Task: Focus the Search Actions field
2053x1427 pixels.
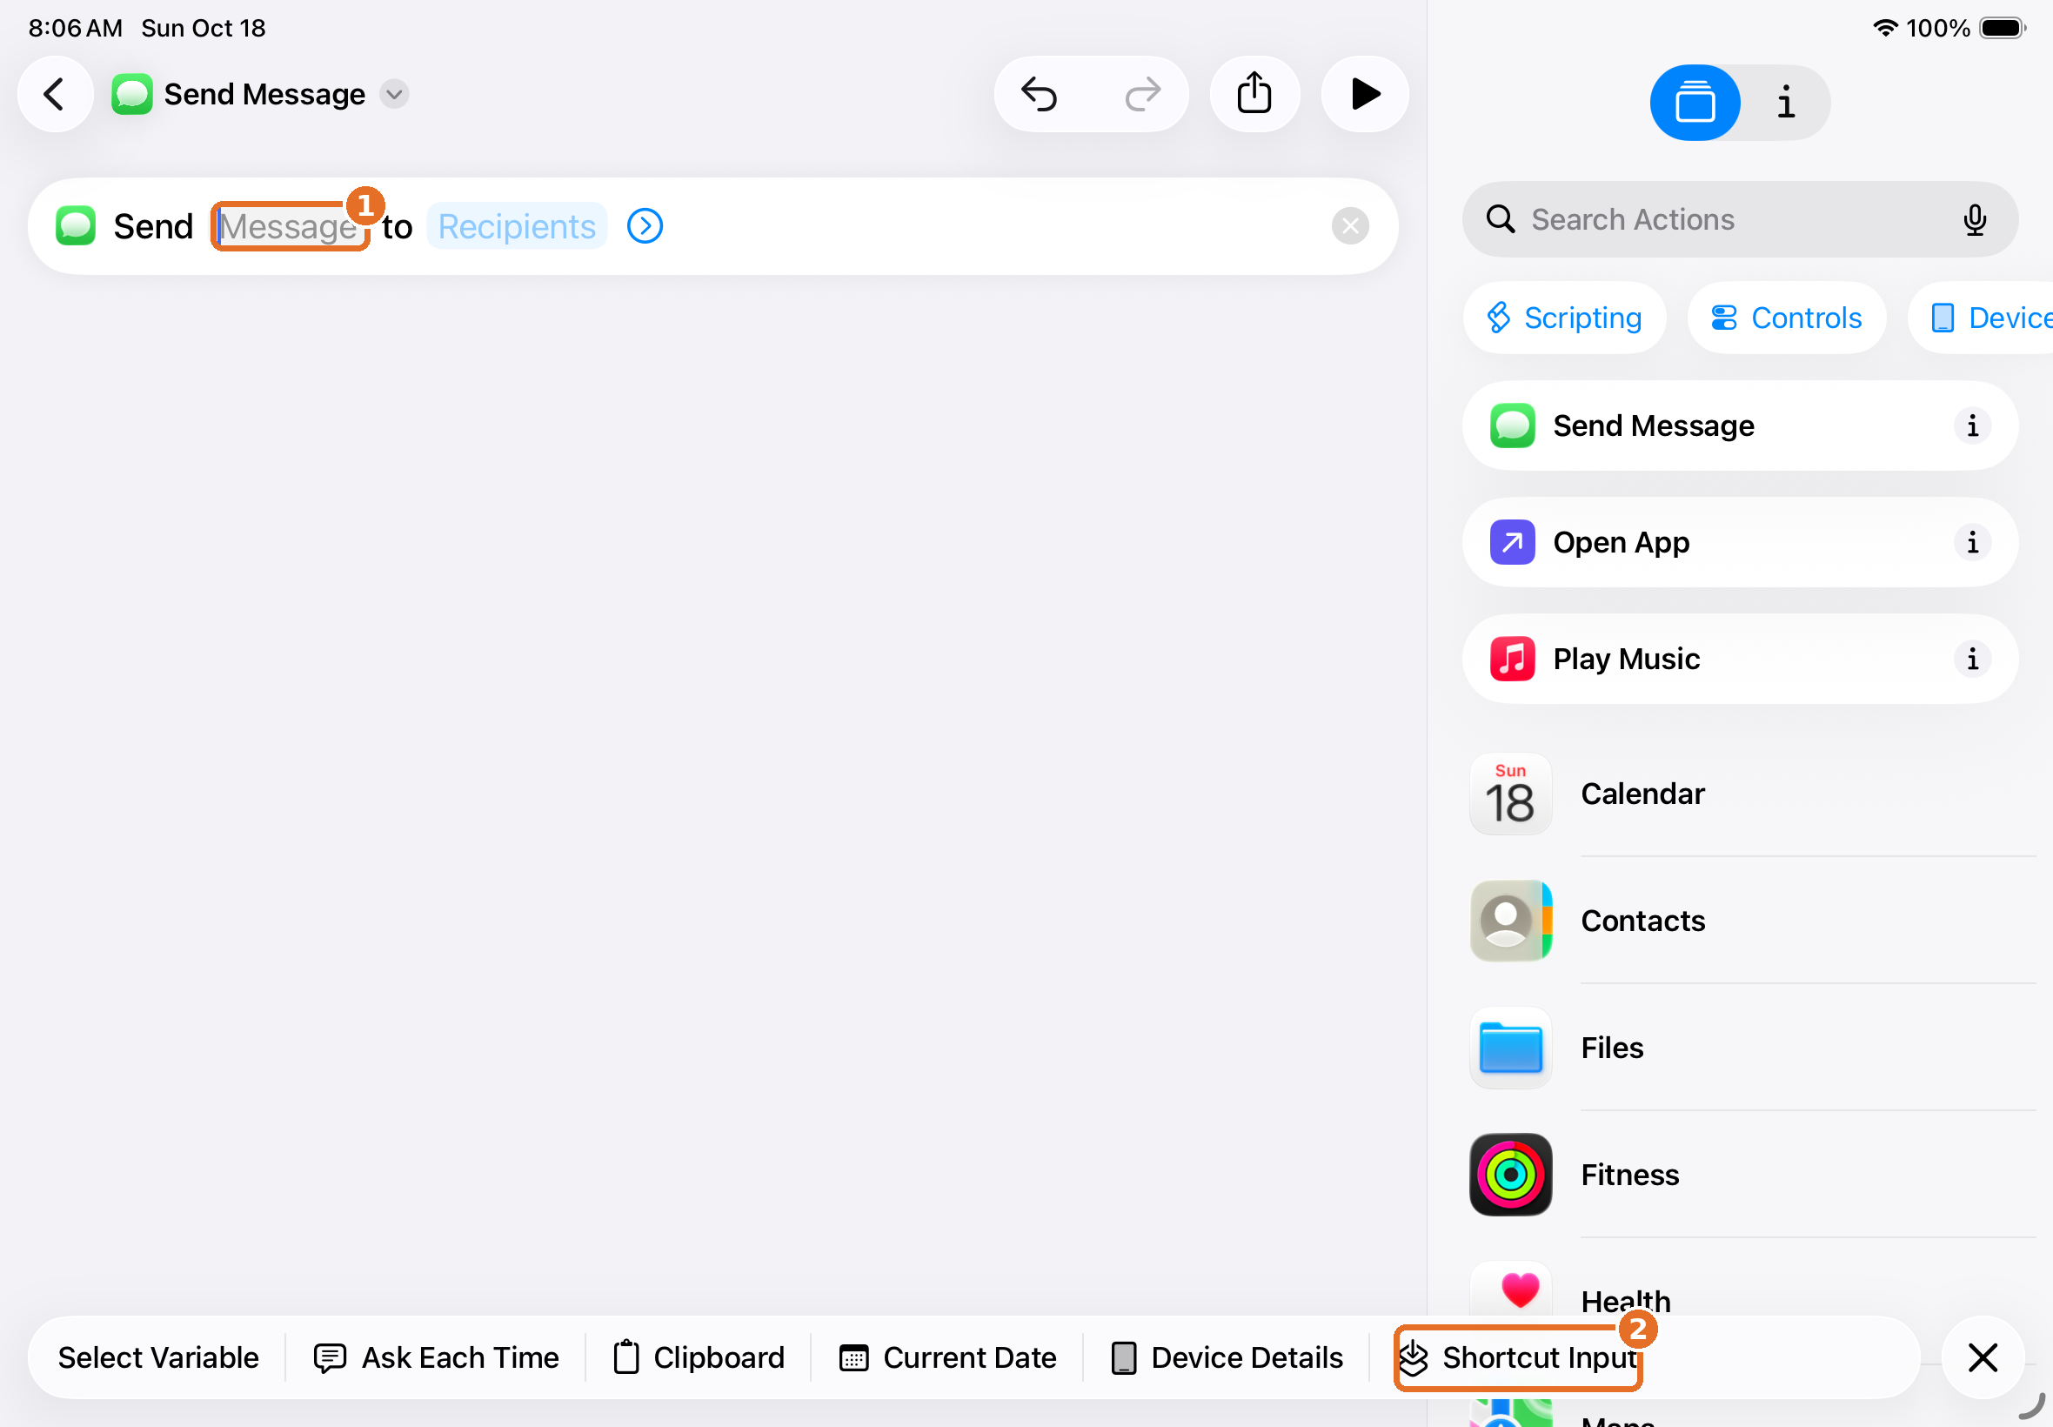Action: tap(1739, 219)
